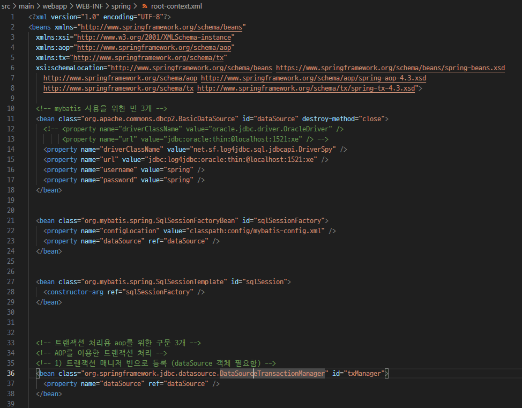Open the 'main' breadcrumb segment
Image resolution: width=522 pixels, height=408 pixels.
click(x=26, y=6)
